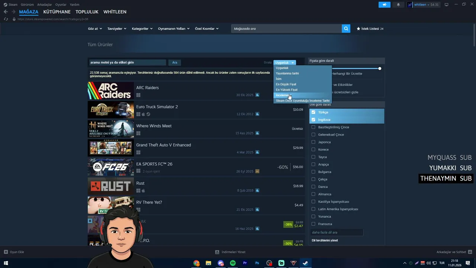Uncheck the Türkçe language filter
The image size is (476, 268).
[x=313, y=112]
